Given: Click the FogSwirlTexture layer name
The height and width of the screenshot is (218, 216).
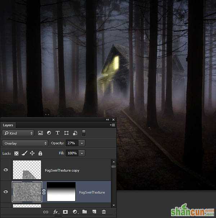Looking at the screenshot, I should tap(92, 192).
